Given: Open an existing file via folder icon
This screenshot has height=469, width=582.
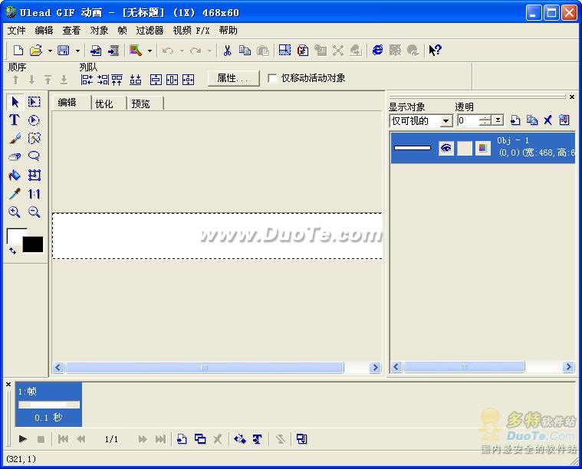Looking at the screenshot, I should (x=36, y=50).
